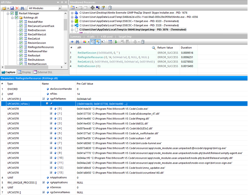Toggle the show parameters icon in Summary toolbar
The image size is (248, 195).
98,42
